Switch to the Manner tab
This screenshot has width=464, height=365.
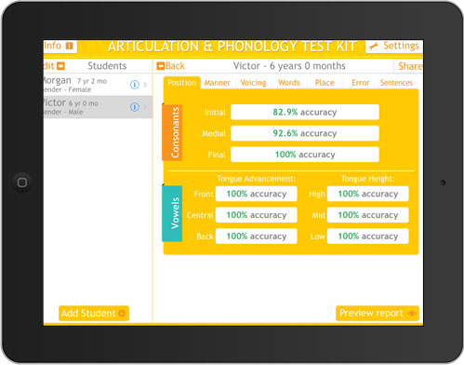[x=217, y=83]
